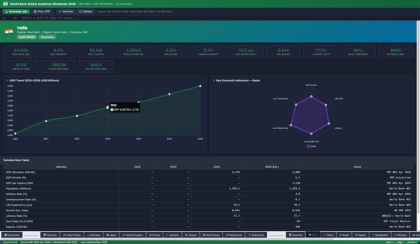Open the South Korea sheet tab
Screen dimensions: 420x244
[211, 235]
